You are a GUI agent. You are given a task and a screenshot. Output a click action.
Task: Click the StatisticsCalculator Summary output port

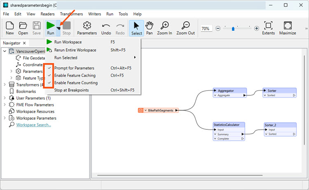click(x=243, y=134)
